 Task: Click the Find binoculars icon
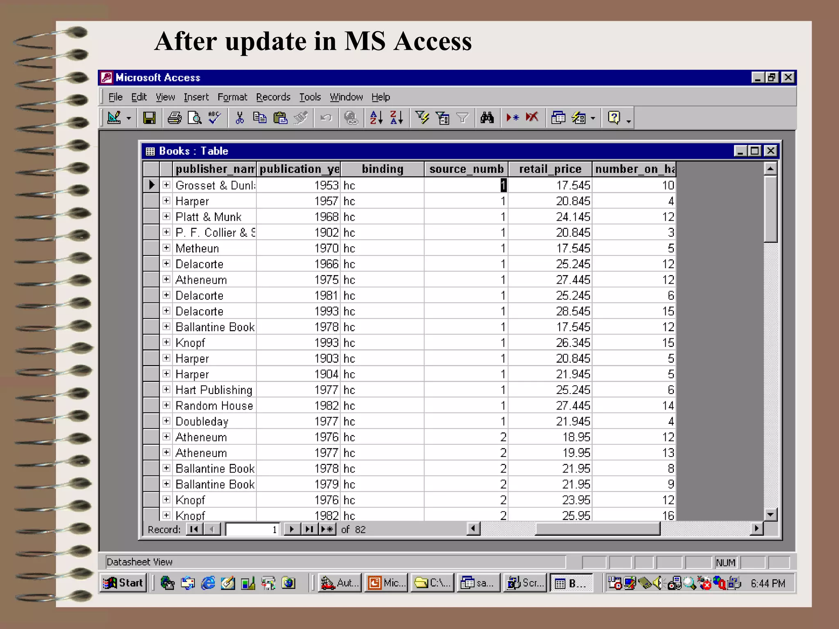point(487,118)
